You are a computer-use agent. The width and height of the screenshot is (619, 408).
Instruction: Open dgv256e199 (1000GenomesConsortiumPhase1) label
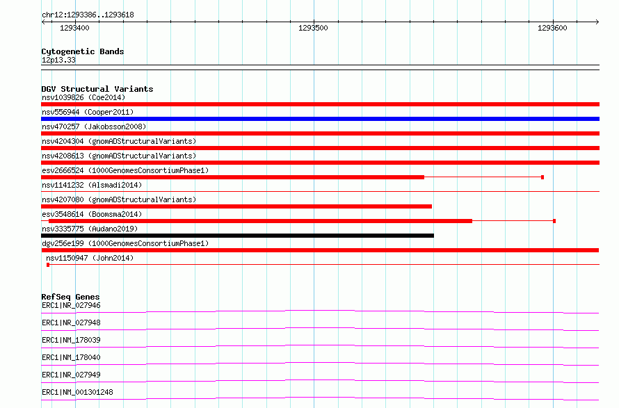(125, 243)
